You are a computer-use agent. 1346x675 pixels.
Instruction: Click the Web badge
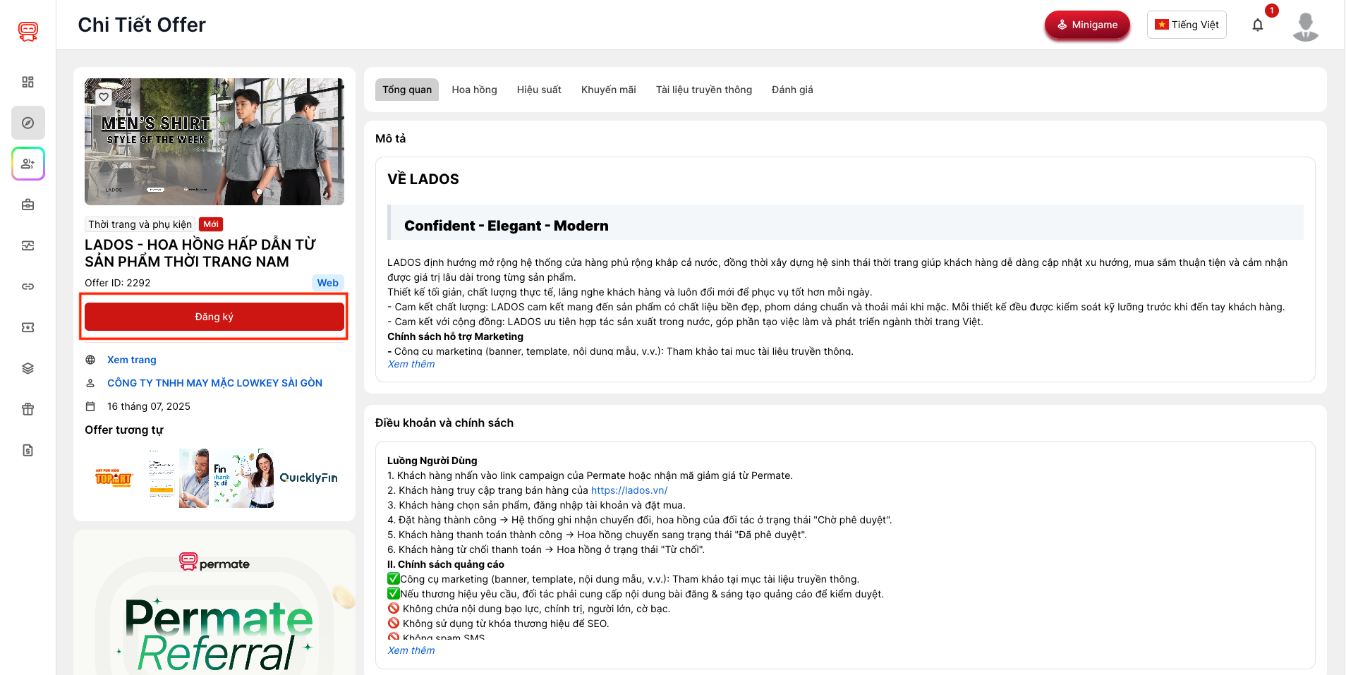click(327, 283)
